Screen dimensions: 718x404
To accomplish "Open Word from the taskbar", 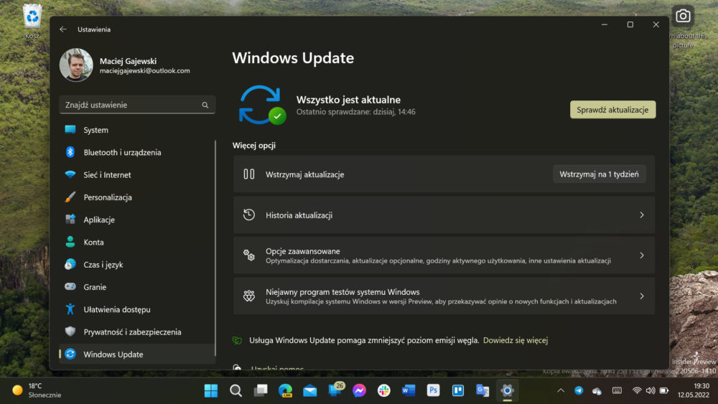I will (x=409, y=390).
